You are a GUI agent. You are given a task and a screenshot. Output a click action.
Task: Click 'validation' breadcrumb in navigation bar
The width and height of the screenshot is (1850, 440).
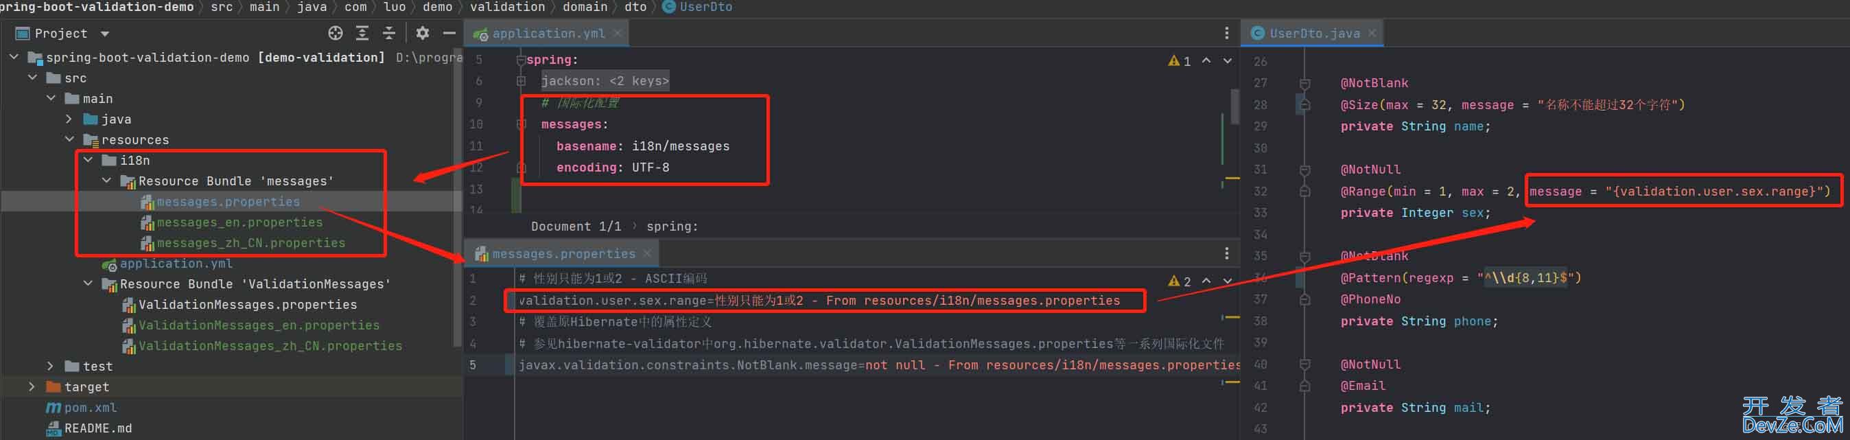pyautogui.click(x=507, y=7)
